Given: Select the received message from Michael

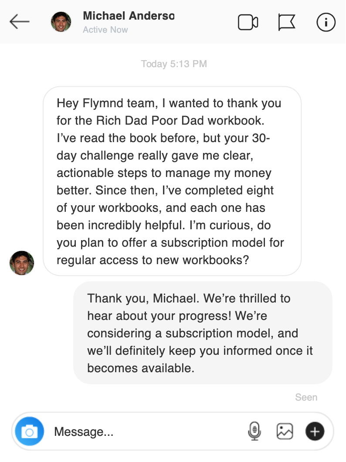Looking at the screenshot, I should [x=172, y=181].
